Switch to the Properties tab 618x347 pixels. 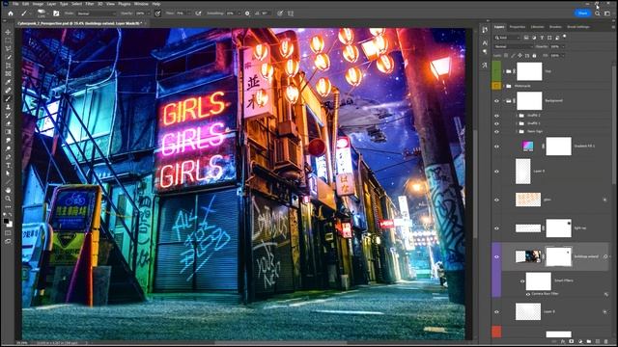click(518, 27)
